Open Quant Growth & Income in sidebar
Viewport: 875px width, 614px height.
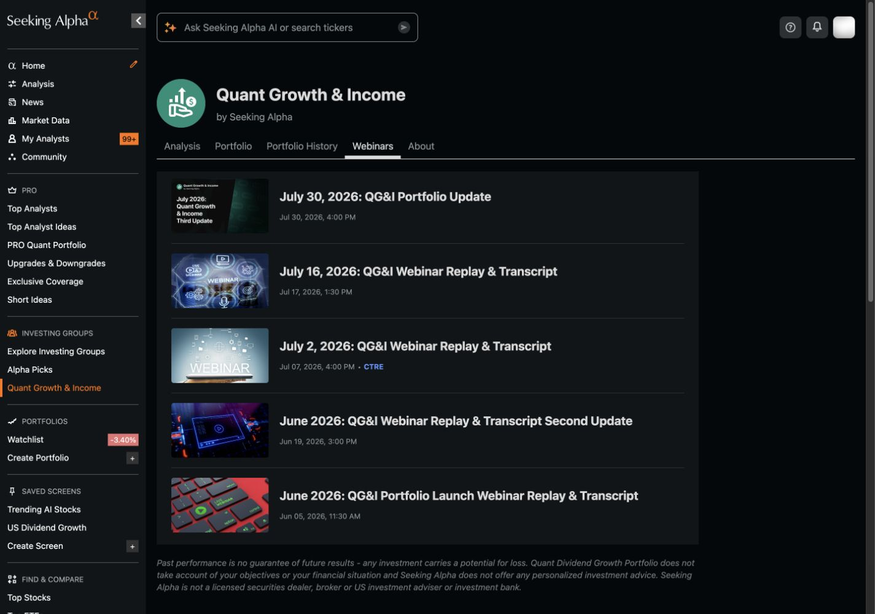tap(54, 388)
